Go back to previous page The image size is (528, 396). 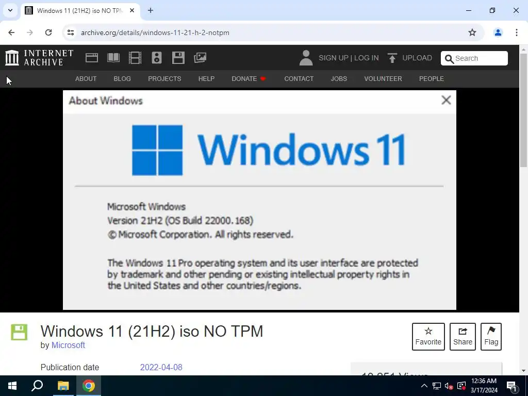coord(11,32)
